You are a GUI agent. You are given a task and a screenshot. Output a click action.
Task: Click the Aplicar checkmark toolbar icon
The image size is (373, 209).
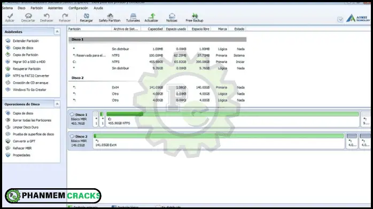(x=10, y=16)
